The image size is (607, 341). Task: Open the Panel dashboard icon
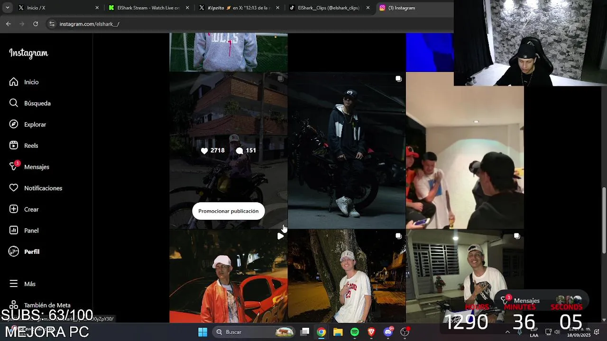coord(14,230)
